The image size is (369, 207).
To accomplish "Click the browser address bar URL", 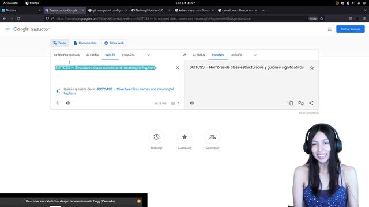I will point(153,18).
